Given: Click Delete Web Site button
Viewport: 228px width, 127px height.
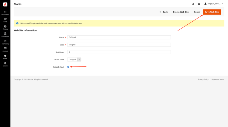Looking at the screenshot, I should (181, 12).
